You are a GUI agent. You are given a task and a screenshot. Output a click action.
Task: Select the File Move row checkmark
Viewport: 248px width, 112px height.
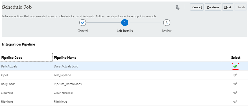(235, 101)
